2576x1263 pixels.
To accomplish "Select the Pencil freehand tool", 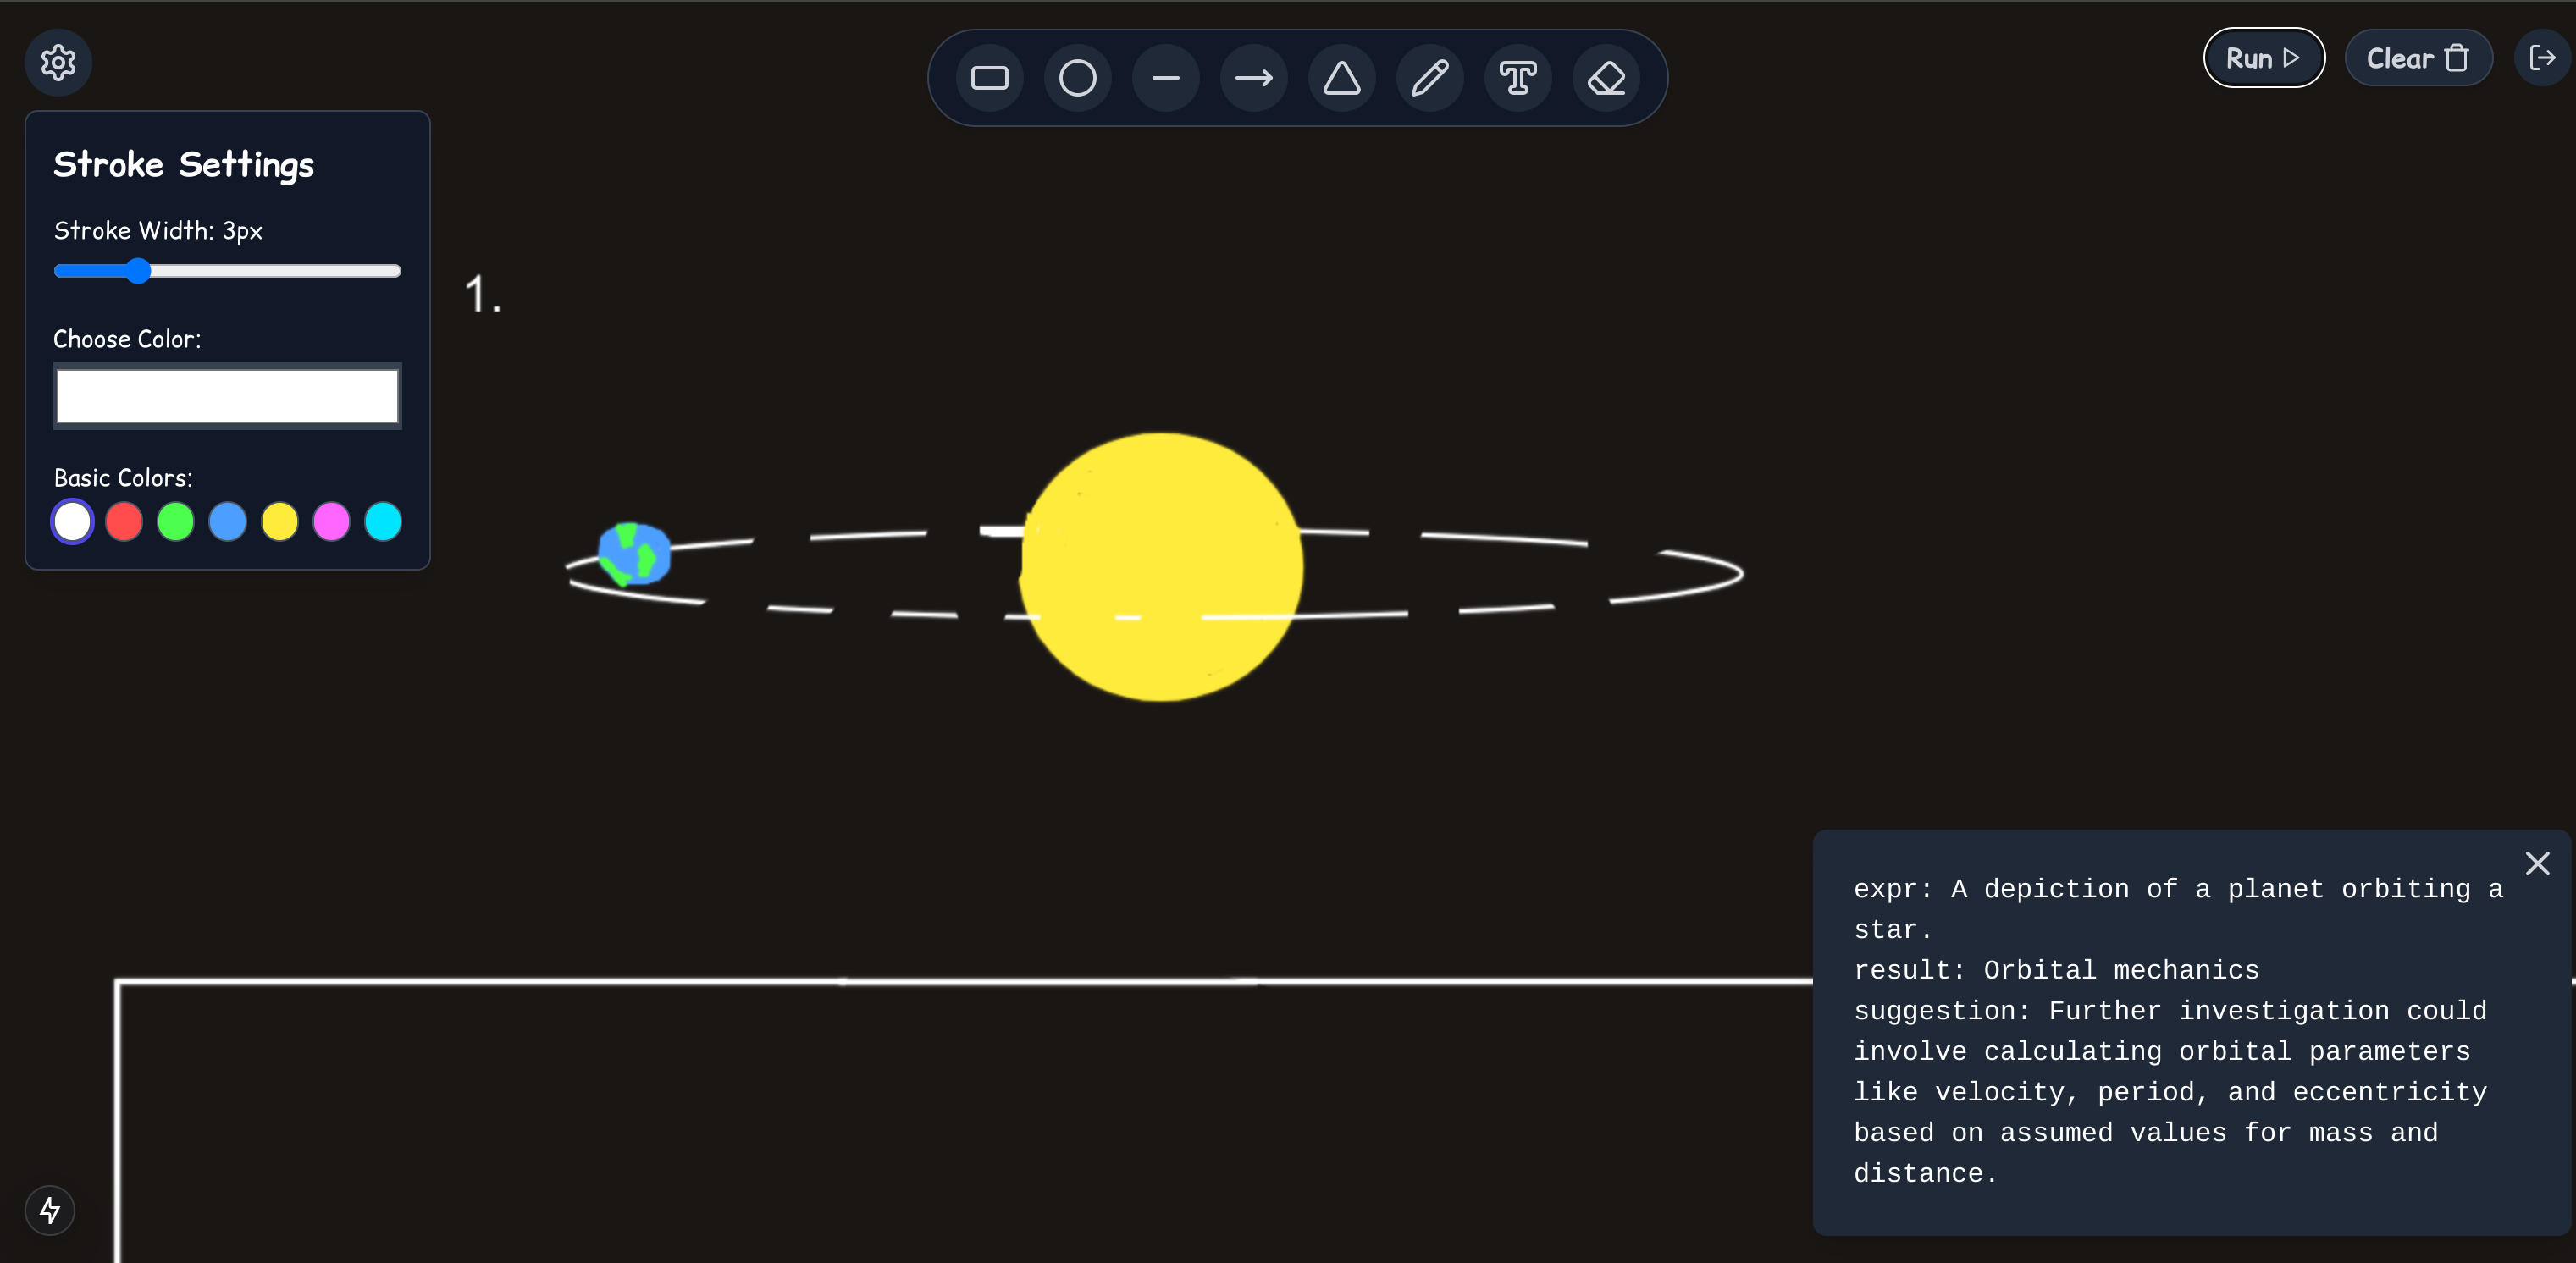I will point(1429,78).
